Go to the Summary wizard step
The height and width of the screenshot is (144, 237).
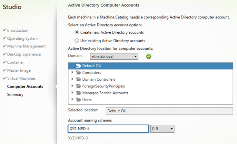(x=15, y=95)
